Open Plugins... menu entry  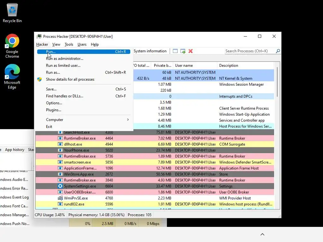[84, 110]
